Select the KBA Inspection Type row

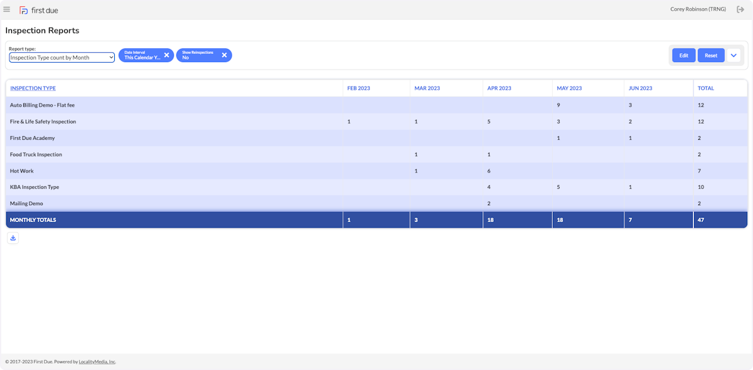[376, 187]
